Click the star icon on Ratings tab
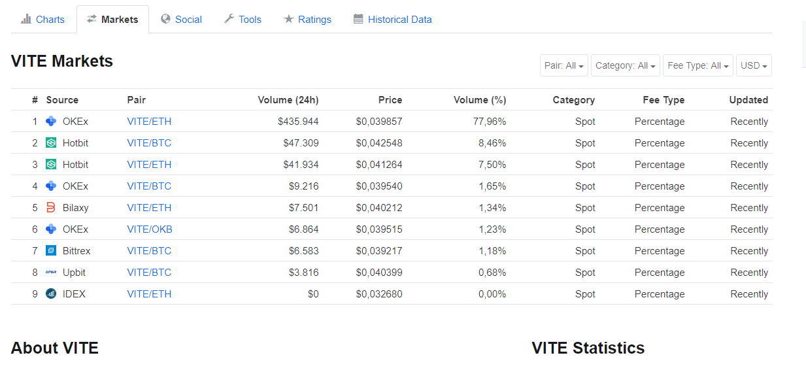The height and width of the screenshot is (368, 806). pos(288,19)
